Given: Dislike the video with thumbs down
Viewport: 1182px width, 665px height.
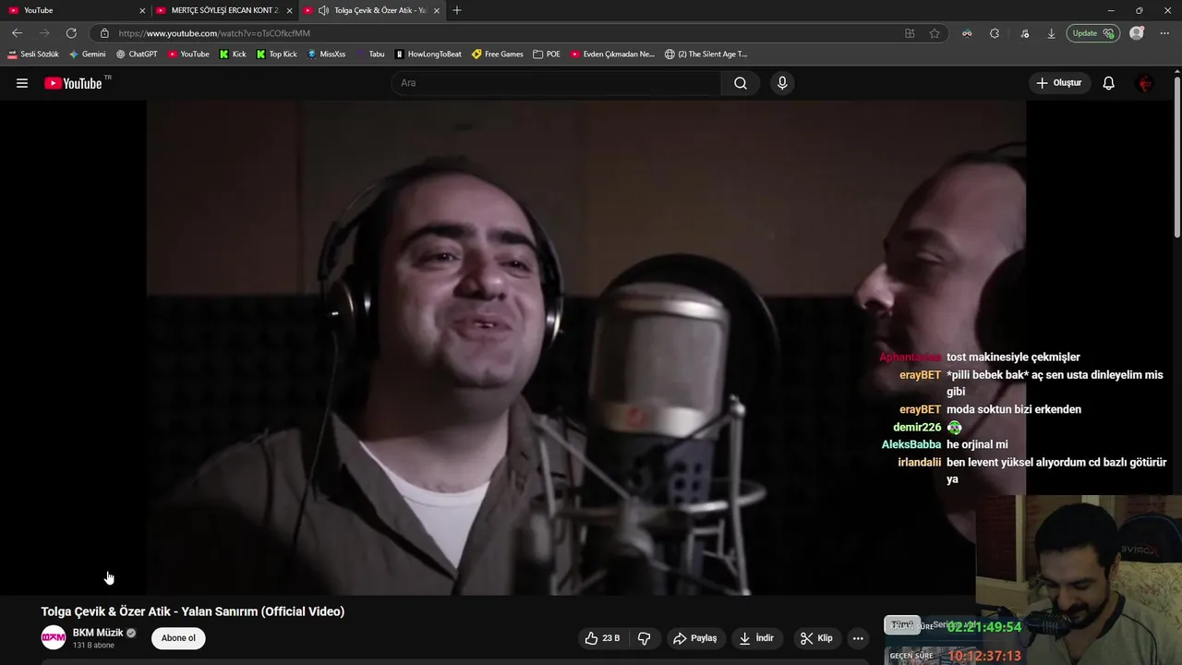Looking at the screenshot, I should (x=644, y=638).
